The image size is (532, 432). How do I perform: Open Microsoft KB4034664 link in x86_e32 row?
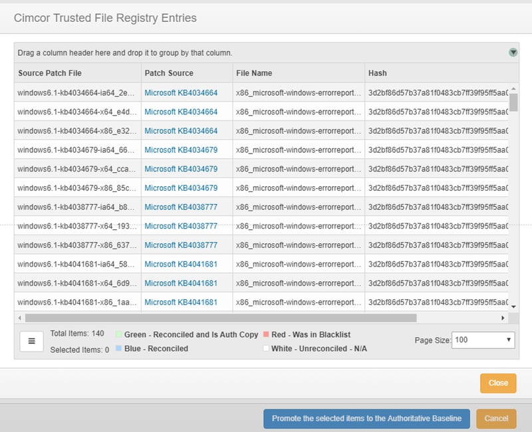pos(181,131)
